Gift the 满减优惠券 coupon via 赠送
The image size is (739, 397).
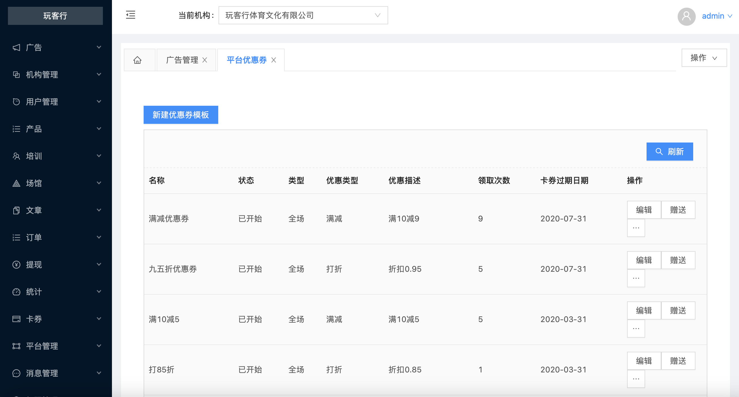[678, 210]
